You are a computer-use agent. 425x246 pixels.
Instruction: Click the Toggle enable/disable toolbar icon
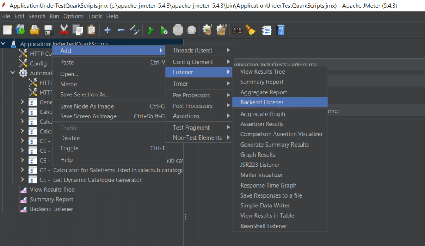click(x=135, y=30)
